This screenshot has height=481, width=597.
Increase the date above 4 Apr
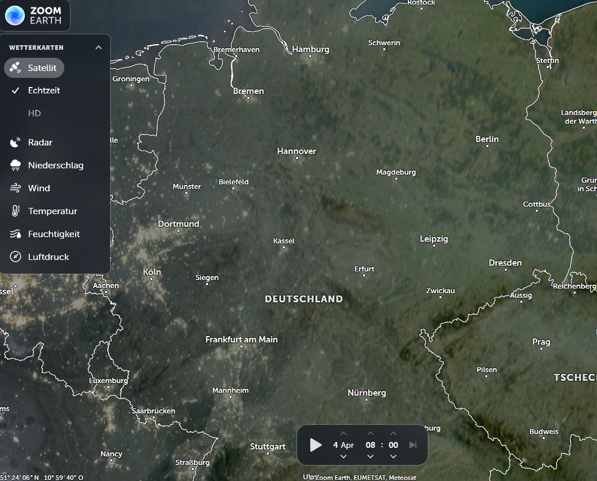[343, 433]
